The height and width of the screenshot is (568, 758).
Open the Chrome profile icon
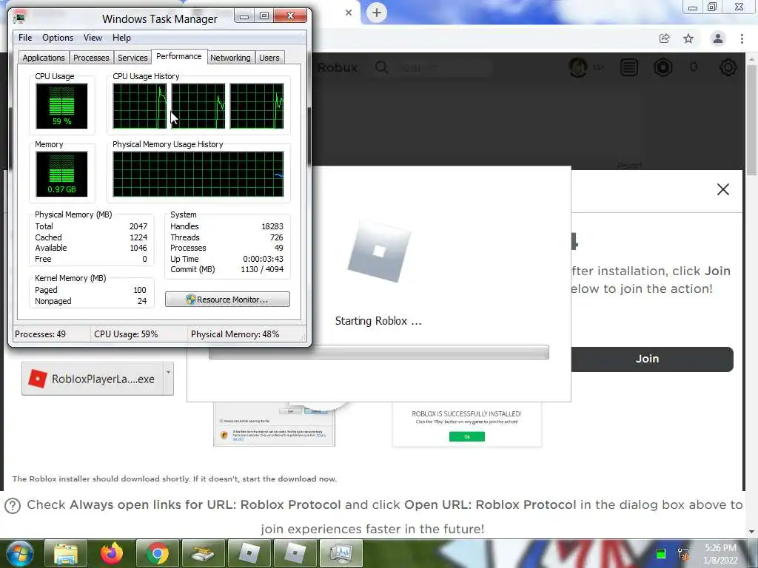718,38
